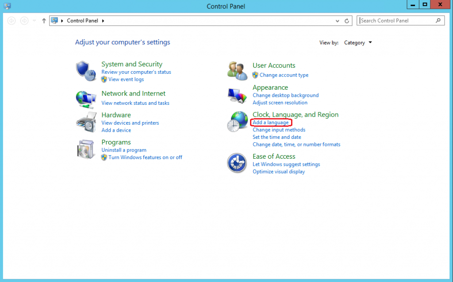This screenshot has width=453, height=282.
Task: Open View event logs
Action: point(126,80)
